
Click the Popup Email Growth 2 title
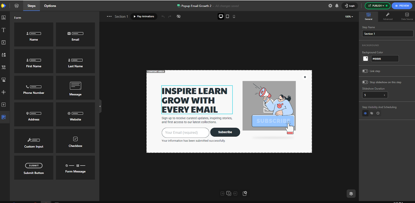(196, 6)
